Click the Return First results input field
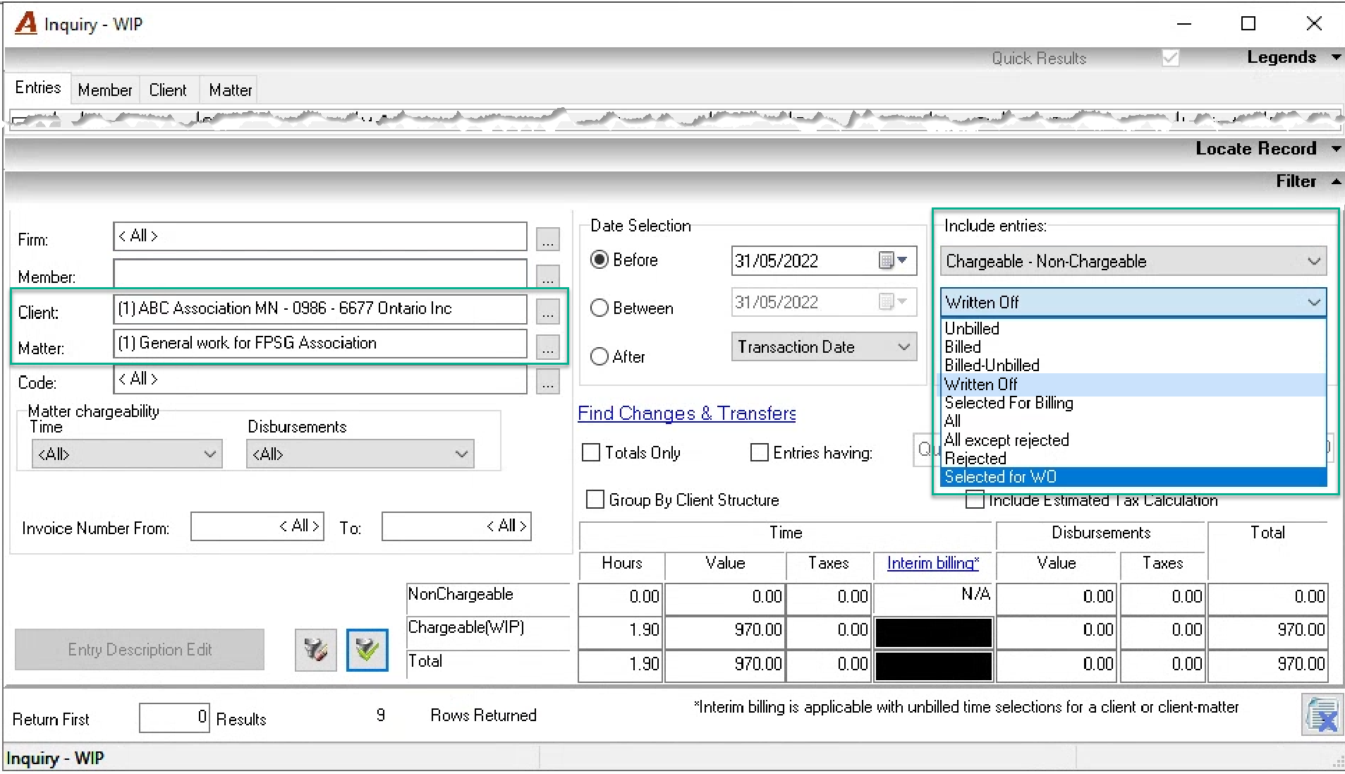1345x774 pixels. click(x=174, y=718)
